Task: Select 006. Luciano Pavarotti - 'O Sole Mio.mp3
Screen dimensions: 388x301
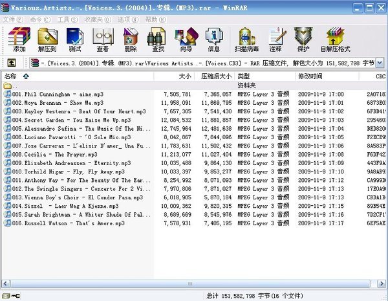Action: coord(194,137)
